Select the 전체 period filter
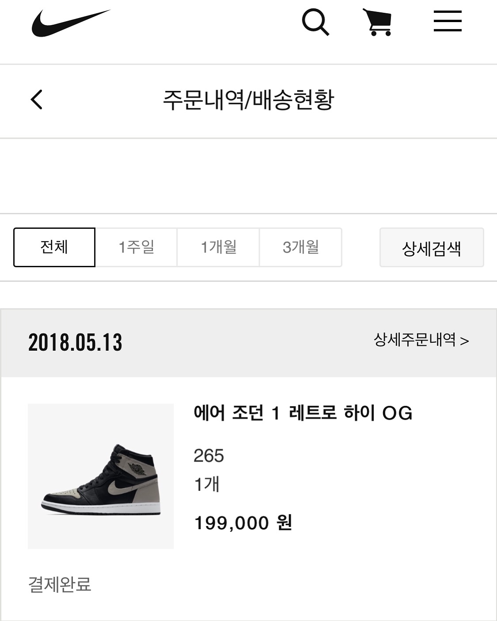The height and width of the screenshot is (621, 497). pyautogui.click(x=54, y=247)
